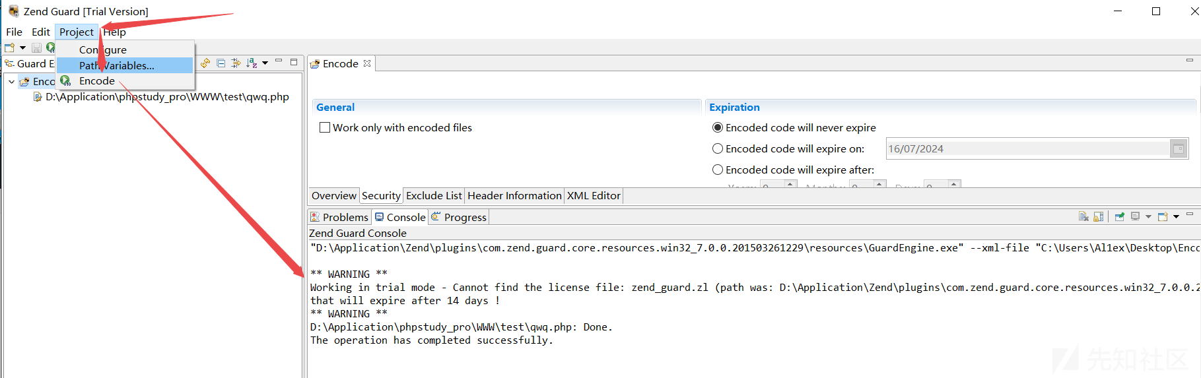Click the console line ending 'qwq.php: Done.'
The height and width of the screenshot is (378, 1201).
462,327
